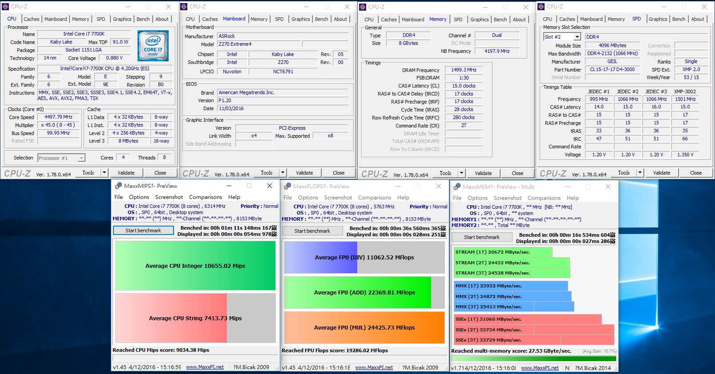Click the Z270 Extreme4 model field
715x374 pixels.
259,44
